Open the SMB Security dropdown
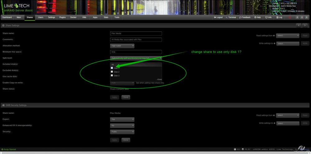The width and height of the screenshot is (311, 154). (122, 132)
